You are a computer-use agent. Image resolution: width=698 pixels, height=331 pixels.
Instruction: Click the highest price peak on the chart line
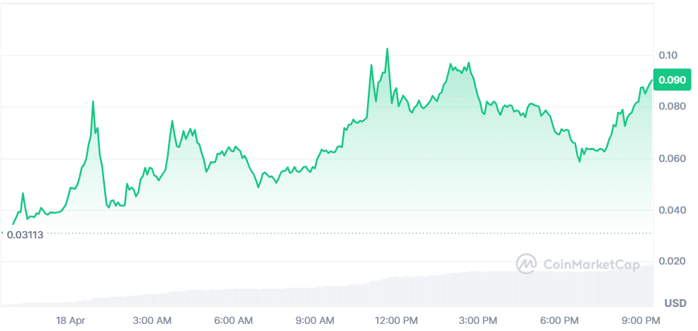387,49
